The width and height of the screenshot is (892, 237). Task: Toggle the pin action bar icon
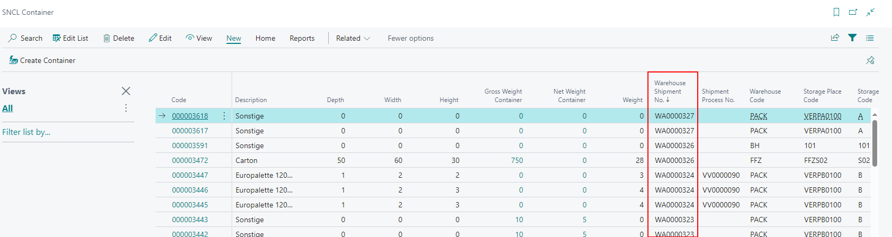tap(870, 60)
